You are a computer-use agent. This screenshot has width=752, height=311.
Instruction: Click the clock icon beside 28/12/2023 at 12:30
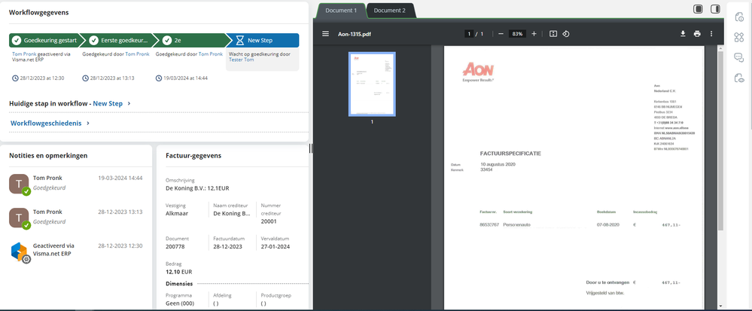pos(15,78)
